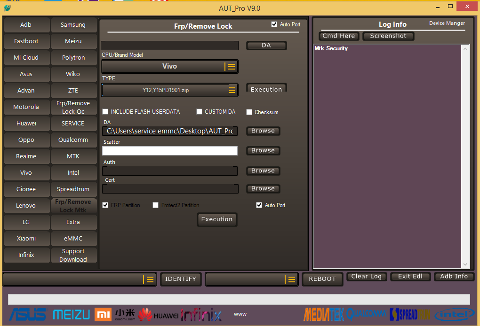Viewport: 480px width, 326px height.
Task: Click the IDENTIFY button
Action: click(x=181, y=279)
